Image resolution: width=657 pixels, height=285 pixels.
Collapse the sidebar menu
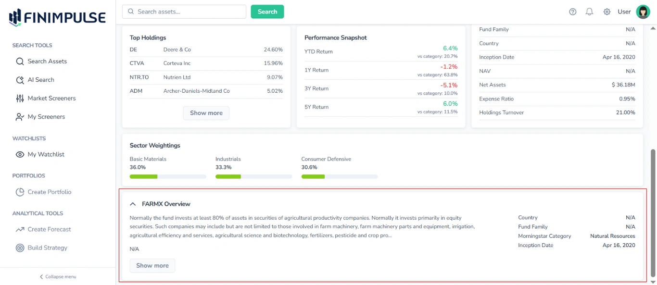57,276
